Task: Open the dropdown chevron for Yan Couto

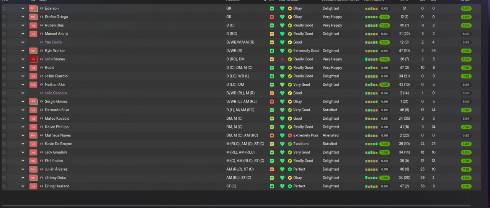Action: pos(23,42)
